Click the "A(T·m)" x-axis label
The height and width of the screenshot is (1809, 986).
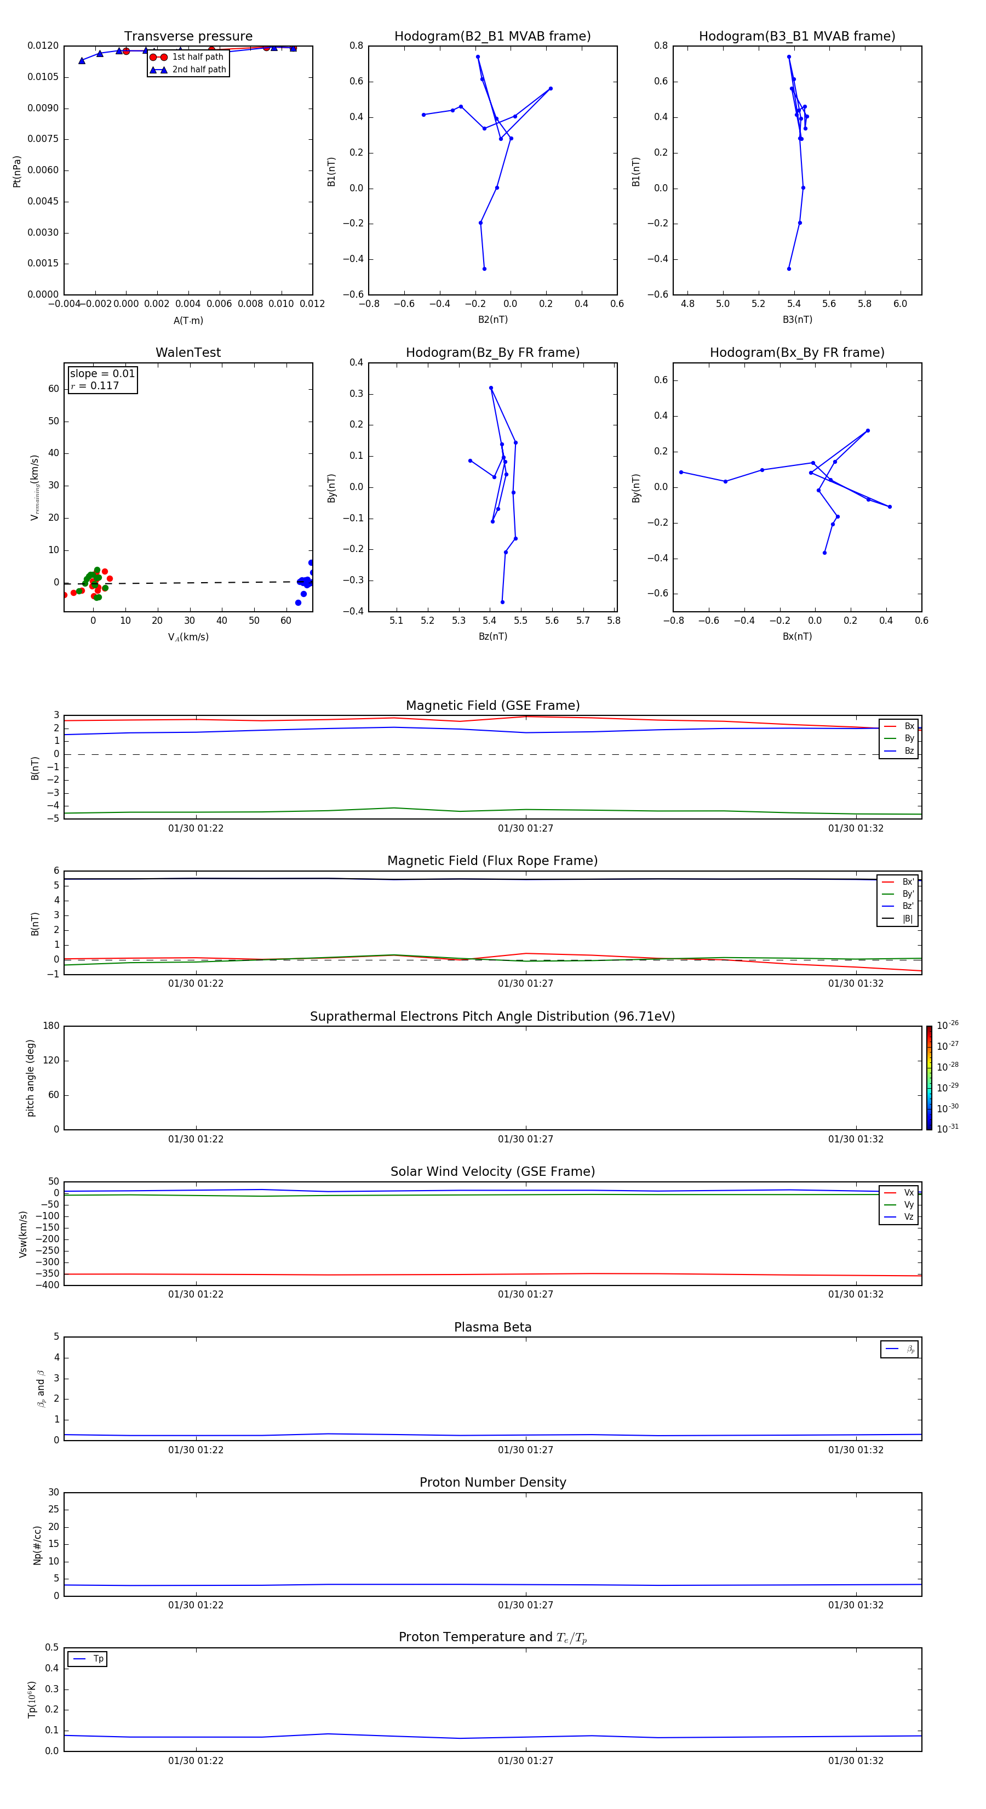(x=188, y=321)
